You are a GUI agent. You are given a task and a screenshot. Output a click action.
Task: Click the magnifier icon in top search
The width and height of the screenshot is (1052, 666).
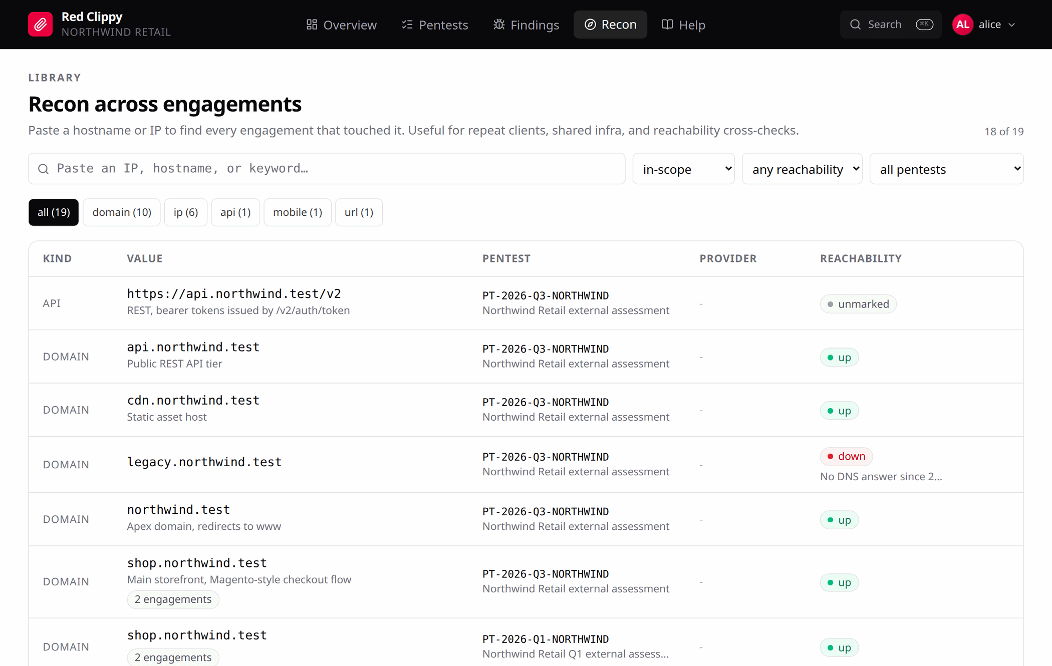[x=856, y=25]
